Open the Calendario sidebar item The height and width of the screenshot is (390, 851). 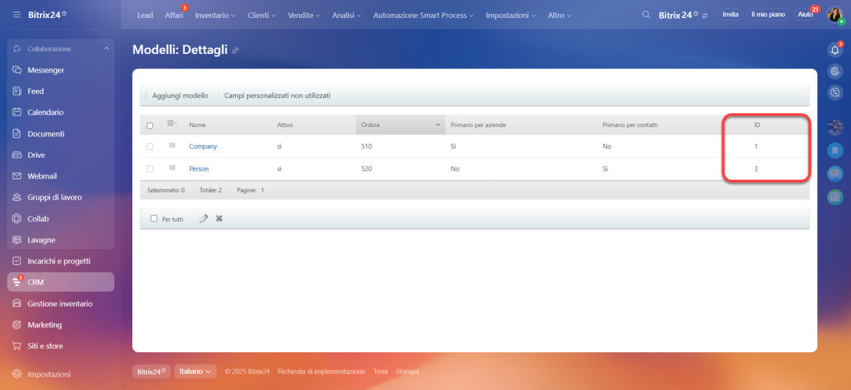pos(61,112)
